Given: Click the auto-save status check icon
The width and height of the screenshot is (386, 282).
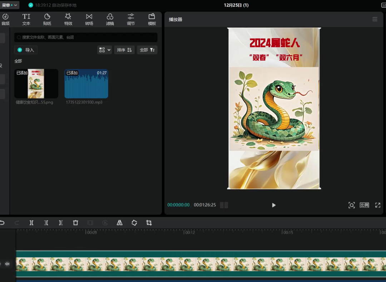Looking at the screenshot, I should point(31,5).
